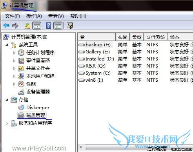Click the 事件查看器 icon

[x=21, y=60]
